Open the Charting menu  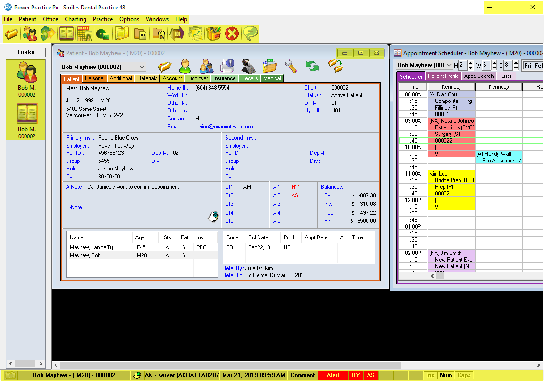pyautogui.click(x=75, y=19)
